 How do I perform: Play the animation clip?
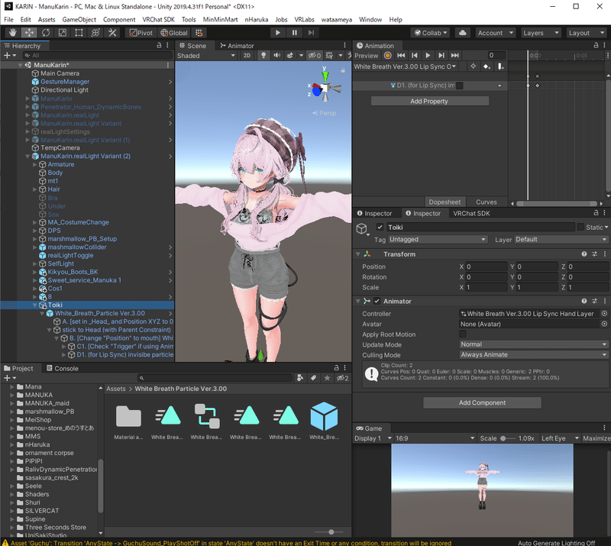(428, 55)
